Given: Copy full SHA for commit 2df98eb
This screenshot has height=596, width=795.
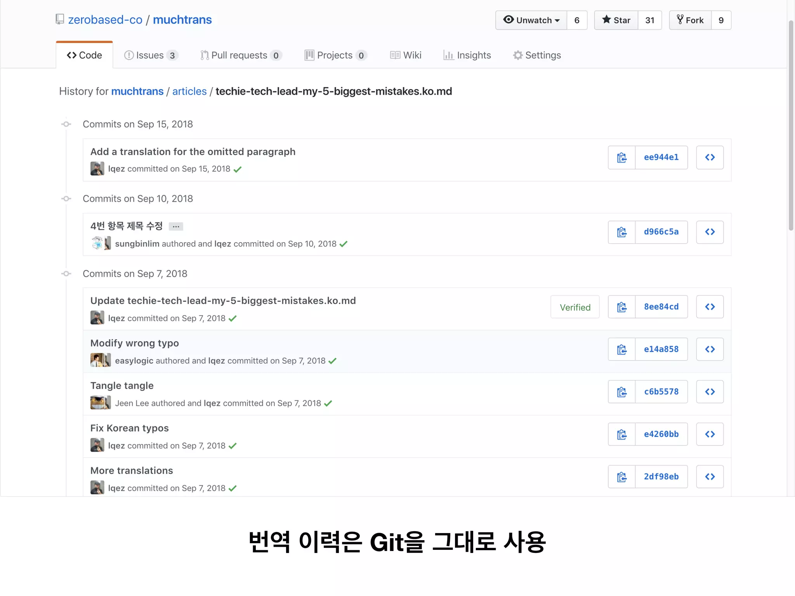Looking at the screenshot, I should pos(621,476).
